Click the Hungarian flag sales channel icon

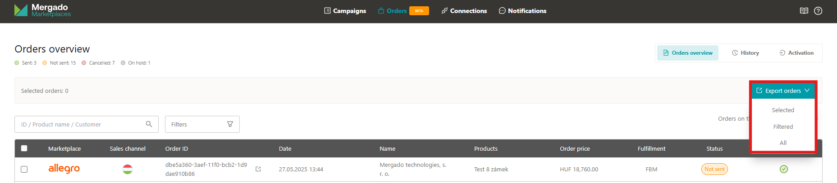(128, 169)
